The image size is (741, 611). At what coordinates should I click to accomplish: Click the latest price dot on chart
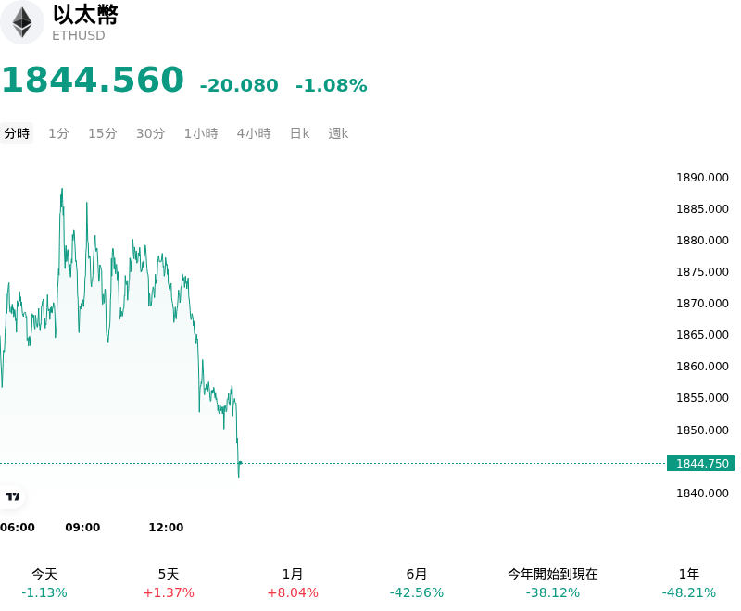(240, 463)
